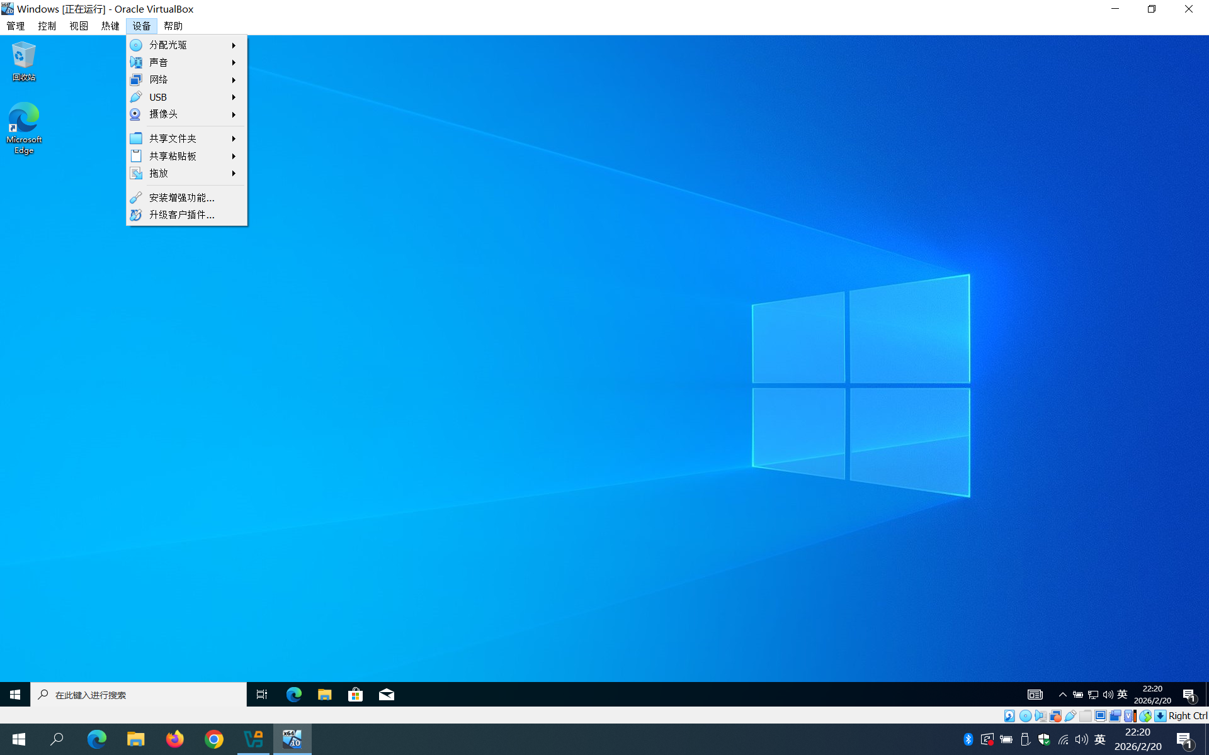Viewport: 1209px width, 755px height.
Task: Click the keyboard capture arrow status icon
Action: (1160, 716)
